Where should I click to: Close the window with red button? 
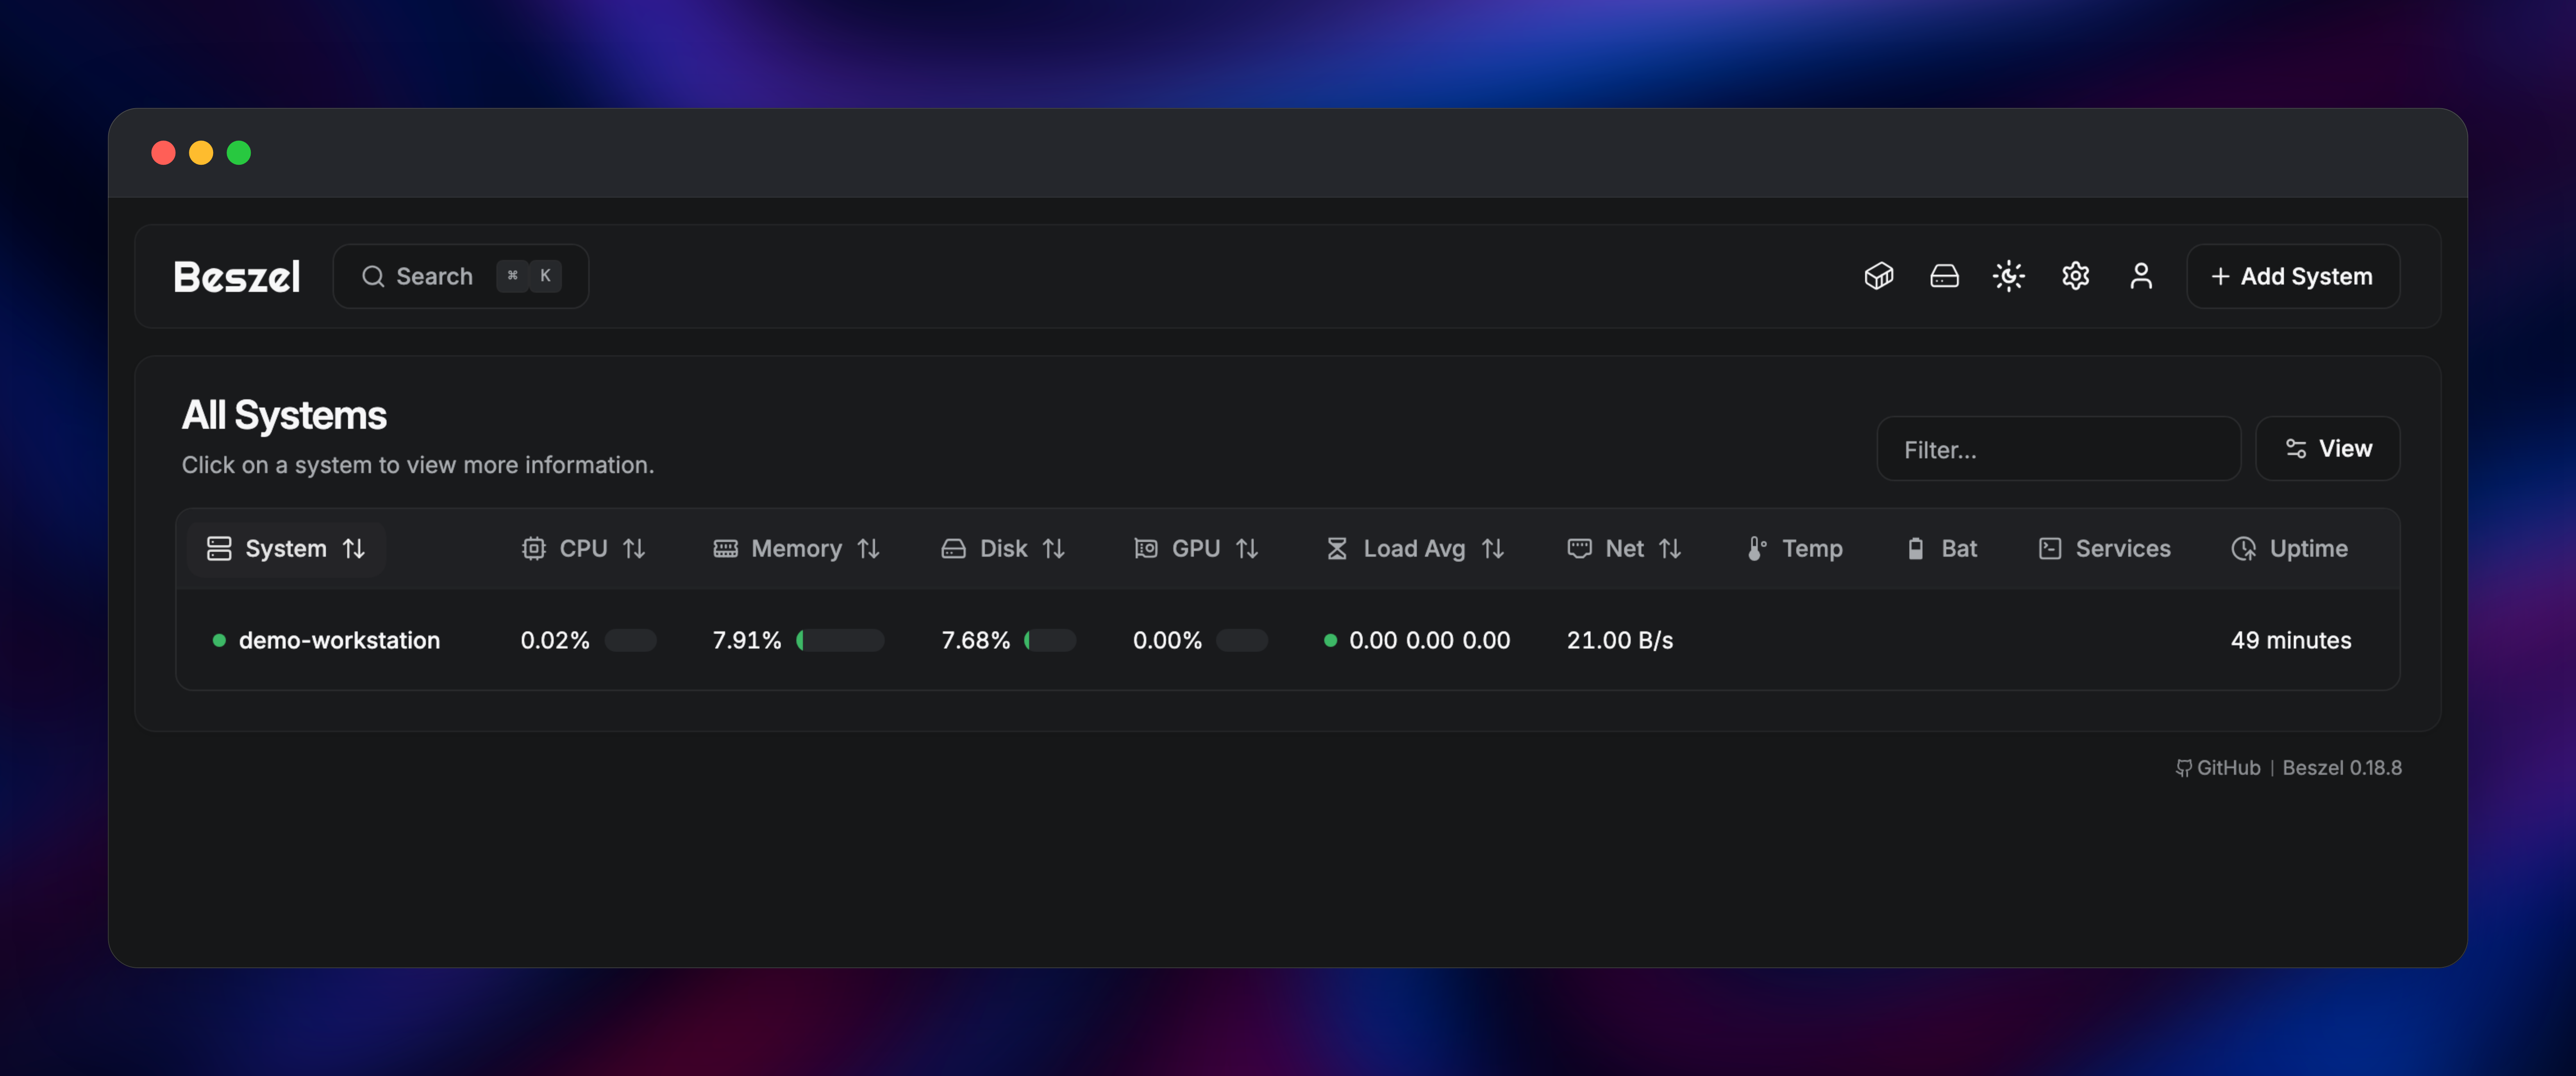[x=164, y=153]
